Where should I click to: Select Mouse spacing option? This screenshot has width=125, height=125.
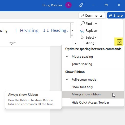coord(93,57)
